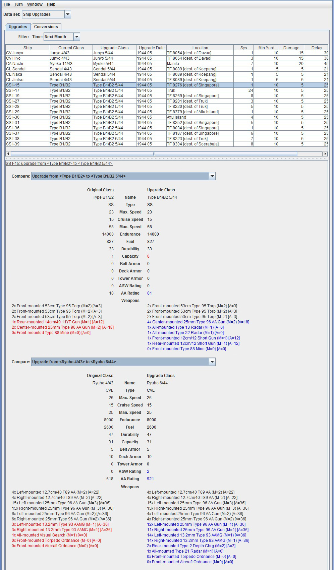Click the Damage column header
This screenshot has height=570, width=334.
[x=291, y=48]
